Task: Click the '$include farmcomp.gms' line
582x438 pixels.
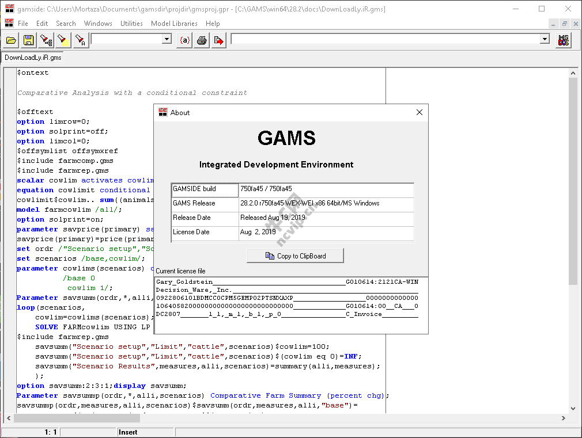Action: pos(65,161)
